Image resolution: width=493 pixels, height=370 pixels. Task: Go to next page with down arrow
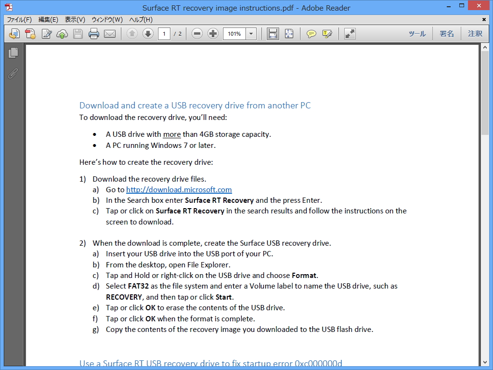pyautogui.click(x=147, y=34)
